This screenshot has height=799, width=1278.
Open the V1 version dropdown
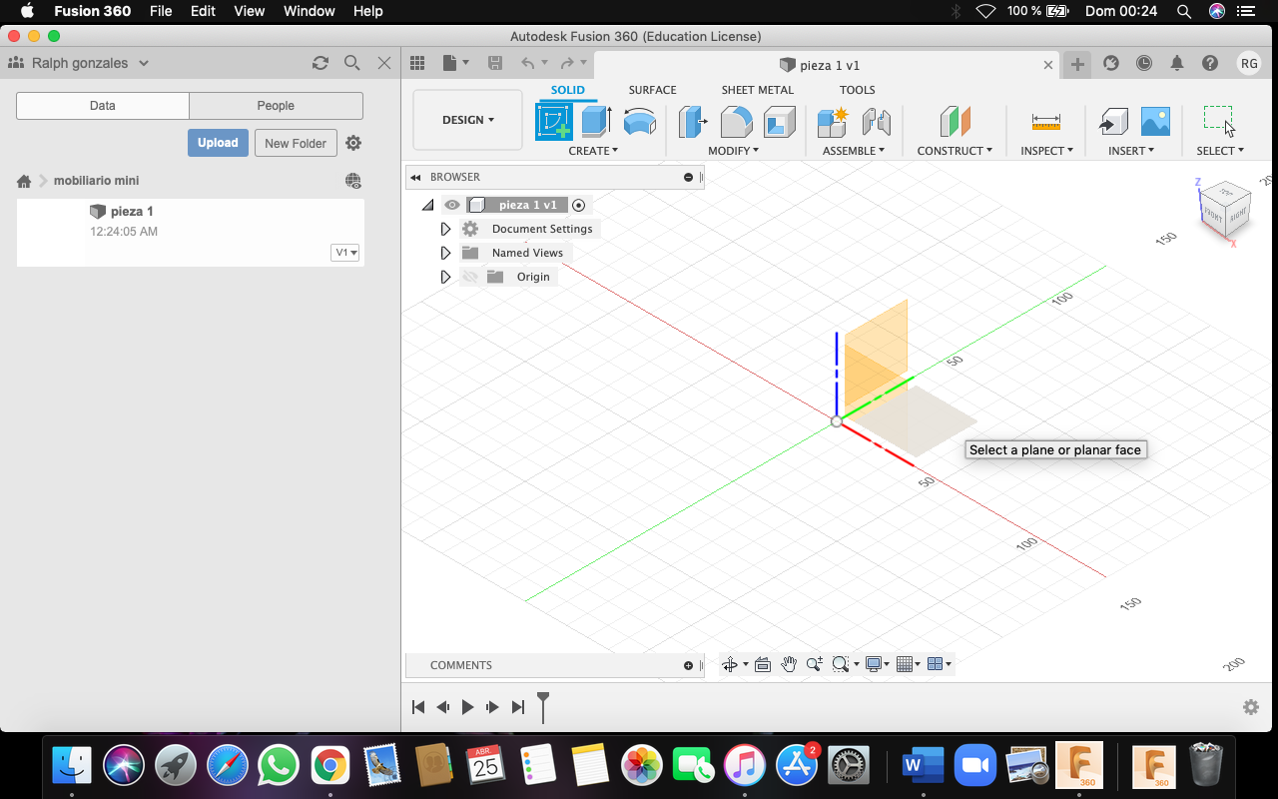(x=345, y=253)
